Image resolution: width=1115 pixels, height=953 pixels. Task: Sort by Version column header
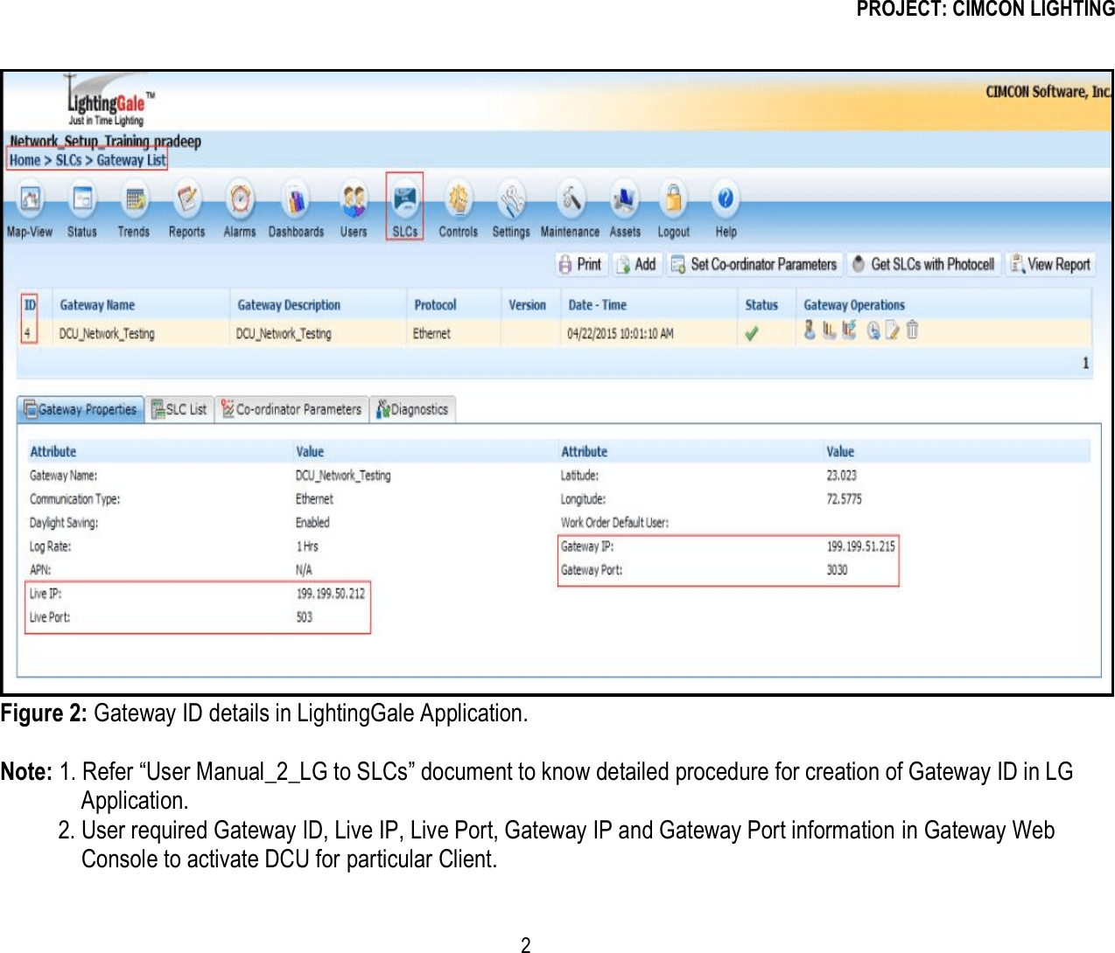coord(527,305)
